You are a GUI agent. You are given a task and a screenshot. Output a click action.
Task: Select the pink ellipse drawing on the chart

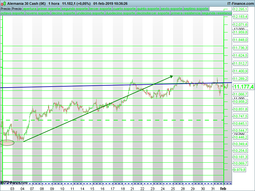(x=7, y=143)
